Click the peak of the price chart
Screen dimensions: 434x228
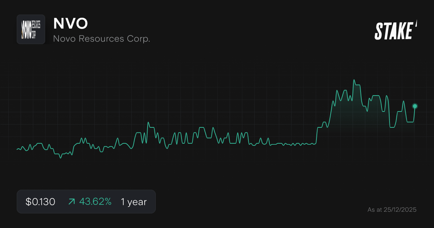[354, 79]
